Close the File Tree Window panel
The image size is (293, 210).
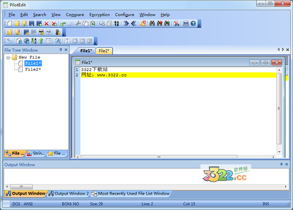tap(66, 50)
